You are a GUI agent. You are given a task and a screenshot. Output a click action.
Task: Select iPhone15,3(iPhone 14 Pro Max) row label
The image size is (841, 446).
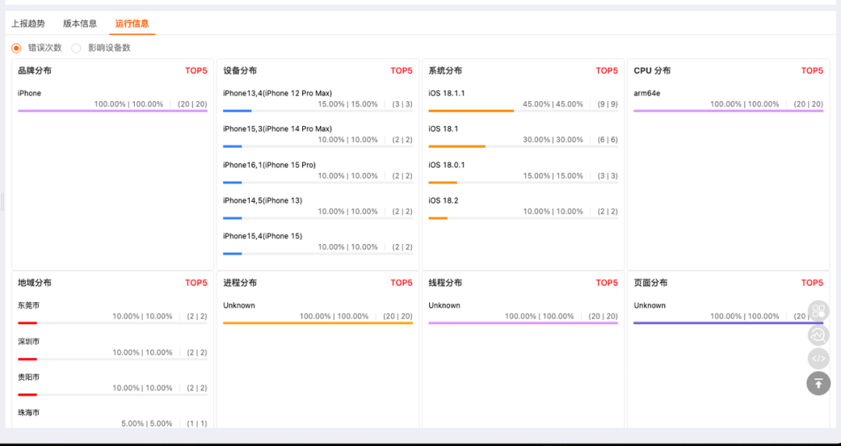point(277,128)
